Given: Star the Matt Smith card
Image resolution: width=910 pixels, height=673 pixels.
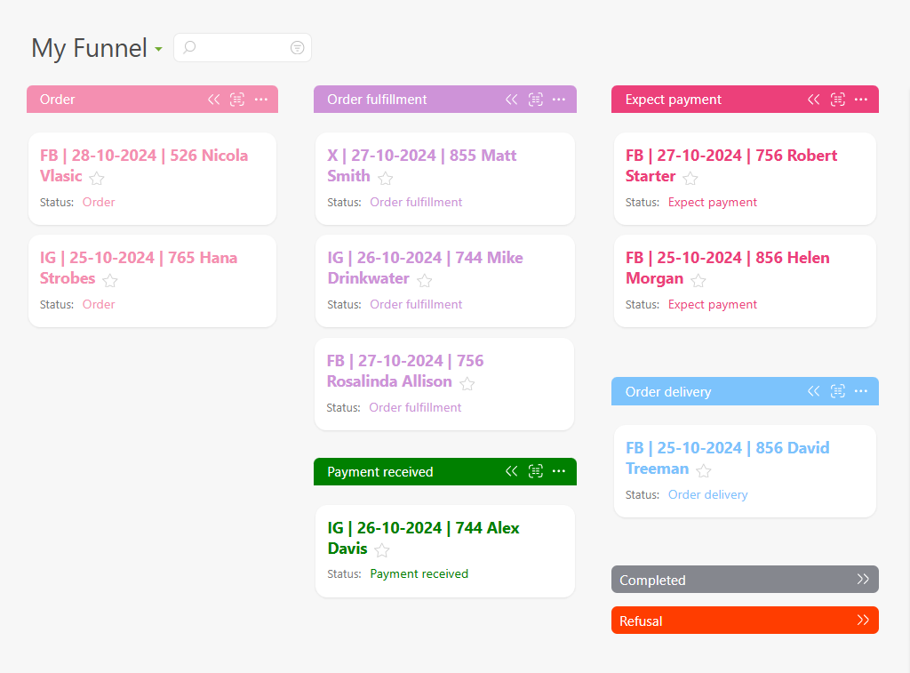Looking at the screenshot, I should 386,178.
